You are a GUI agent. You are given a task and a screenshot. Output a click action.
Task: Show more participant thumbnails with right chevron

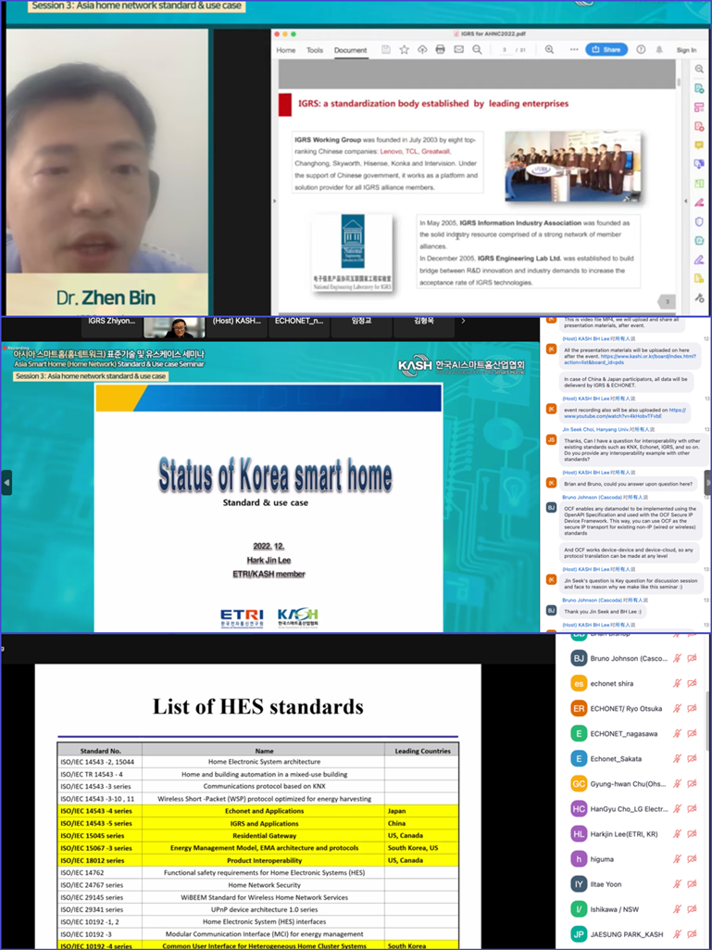[x=464, y=321]
